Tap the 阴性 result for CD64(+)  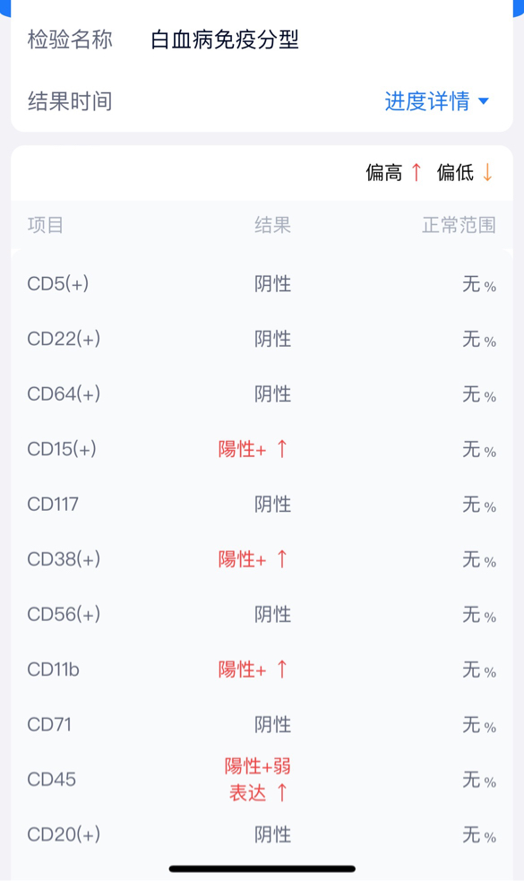point(272,393)
